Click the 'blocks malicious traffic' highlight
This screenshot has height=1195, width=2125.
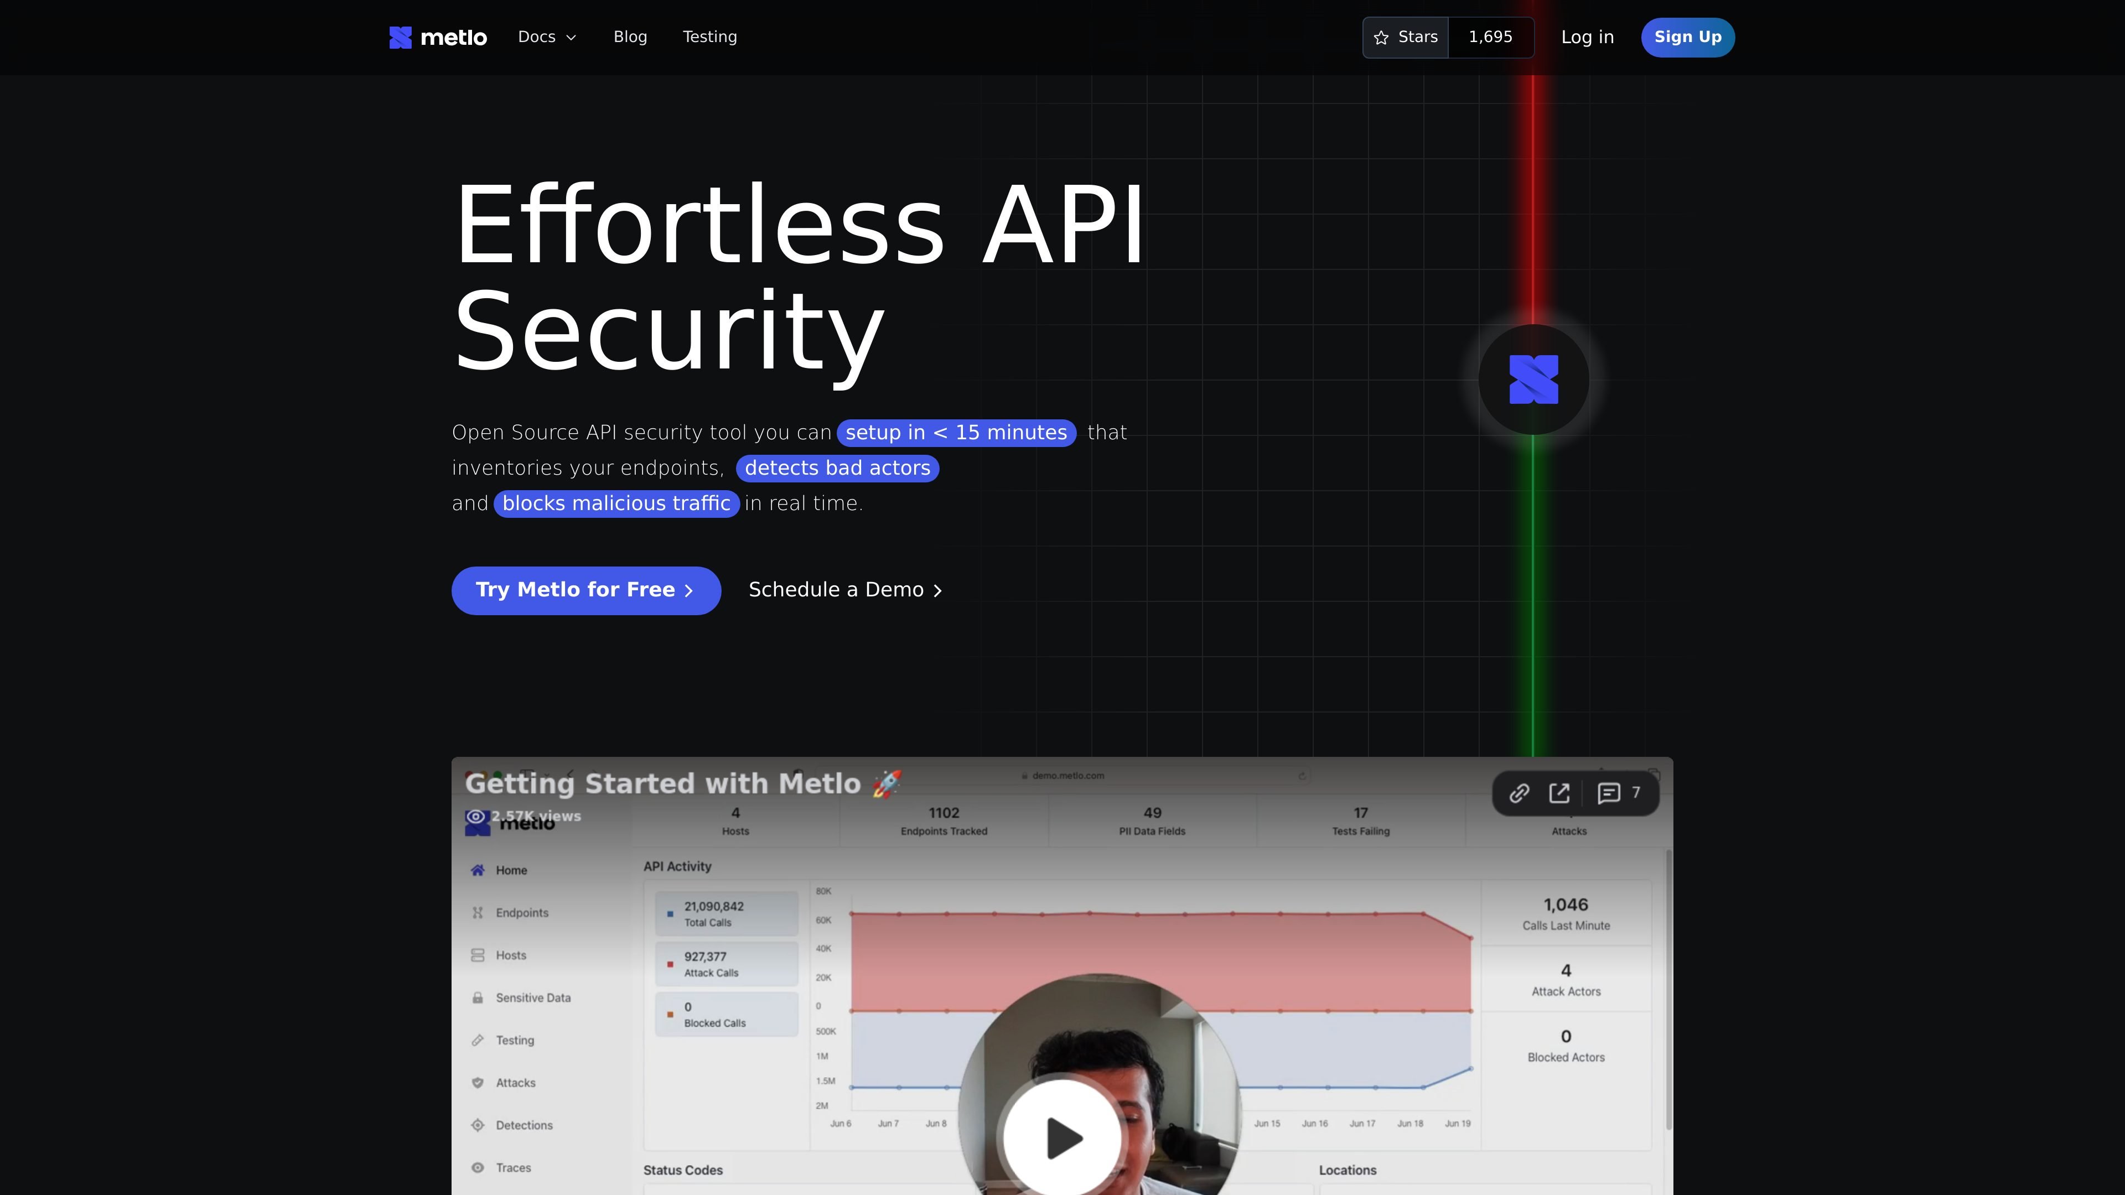point(616,504)
